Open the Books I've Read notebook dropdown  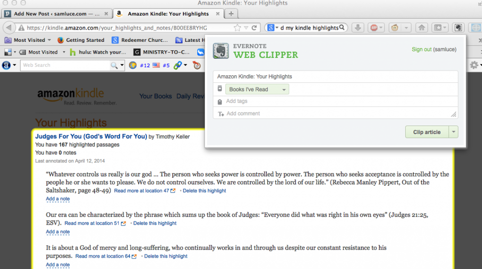(257, 89)
